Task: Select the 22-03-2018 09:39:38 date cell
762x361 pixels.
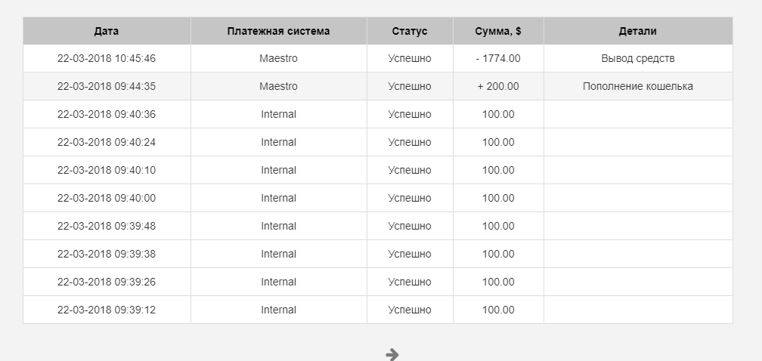Action: click(107, 254)
